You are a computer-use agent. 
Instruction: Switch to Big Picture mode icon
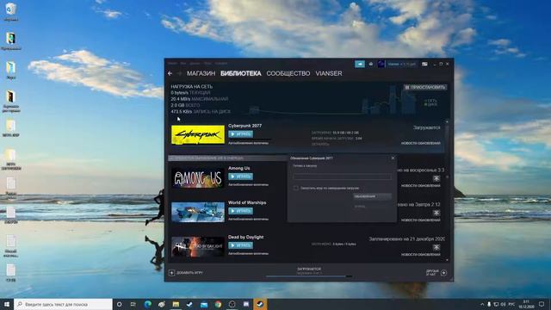coord(424,64)
